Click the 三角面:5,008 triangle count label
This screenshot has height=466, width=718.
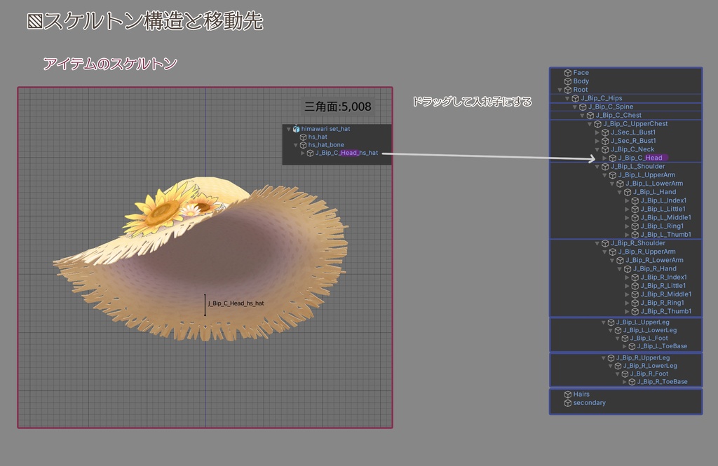coord(338,107)
